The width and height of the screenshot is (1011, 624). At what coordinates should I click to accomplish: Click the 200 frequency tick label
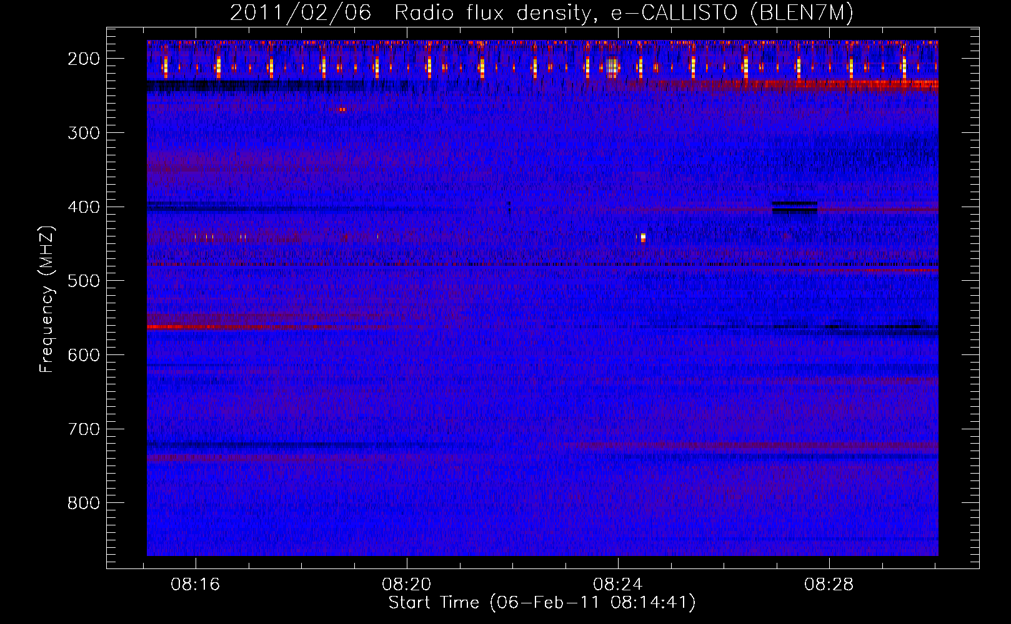(83, 59)
